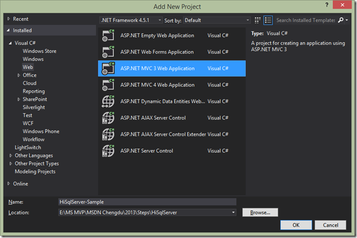
Task: Select the Silverlight category
Action: [34, 107]
